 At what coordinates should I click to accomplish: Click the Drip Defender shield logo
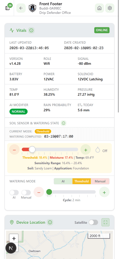[33, 8]
